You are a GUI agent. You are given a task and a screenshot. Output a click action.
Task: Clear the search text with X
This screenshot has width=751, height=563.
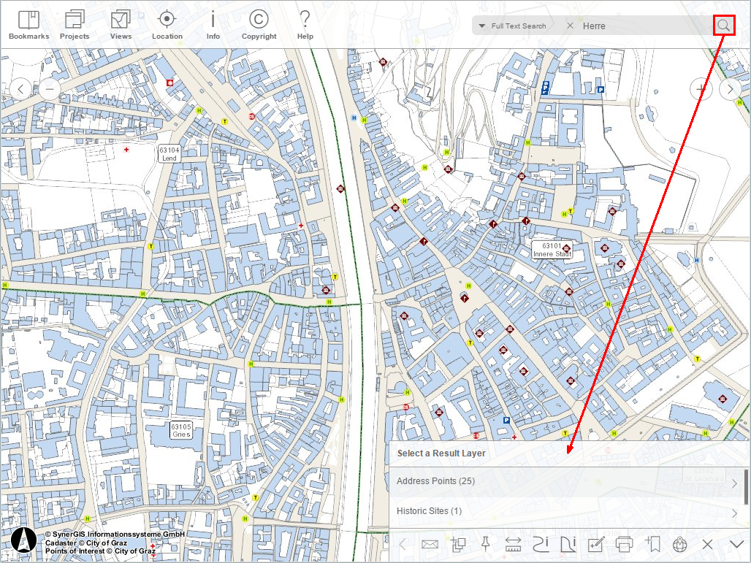pyautogui.click(x=570, y=26)
